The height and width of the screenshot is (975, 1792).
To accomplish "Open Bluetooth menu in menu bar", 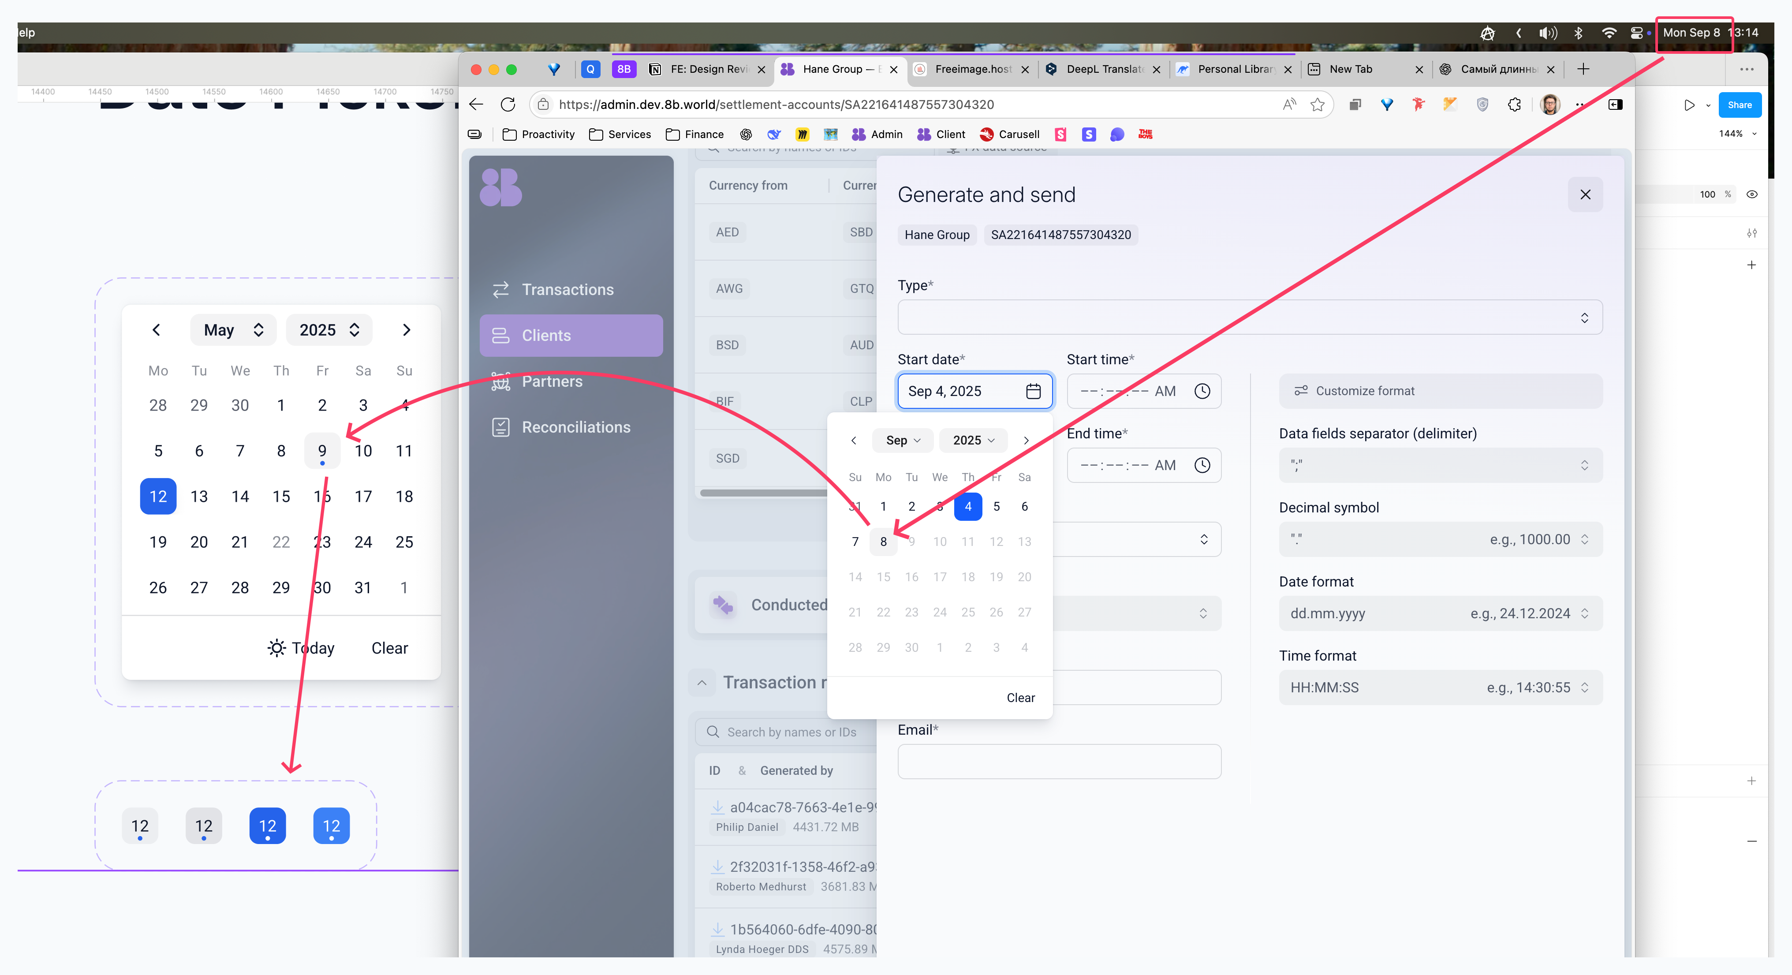I will pos(1579,33).
